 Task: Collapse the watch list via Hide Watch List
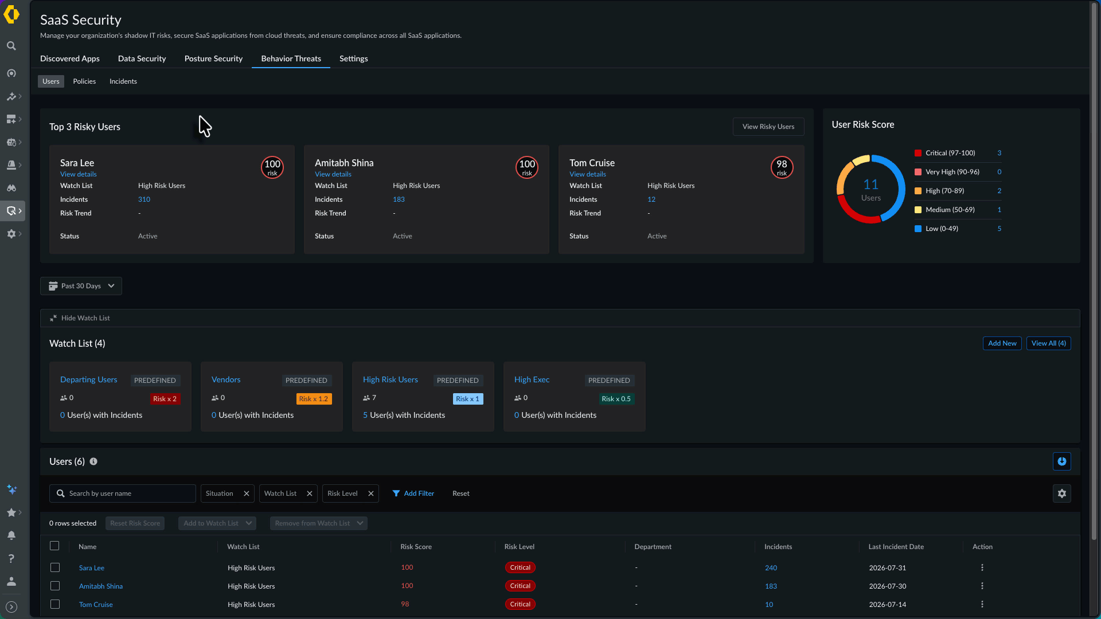pyautogui.click(x=80, y=318)
